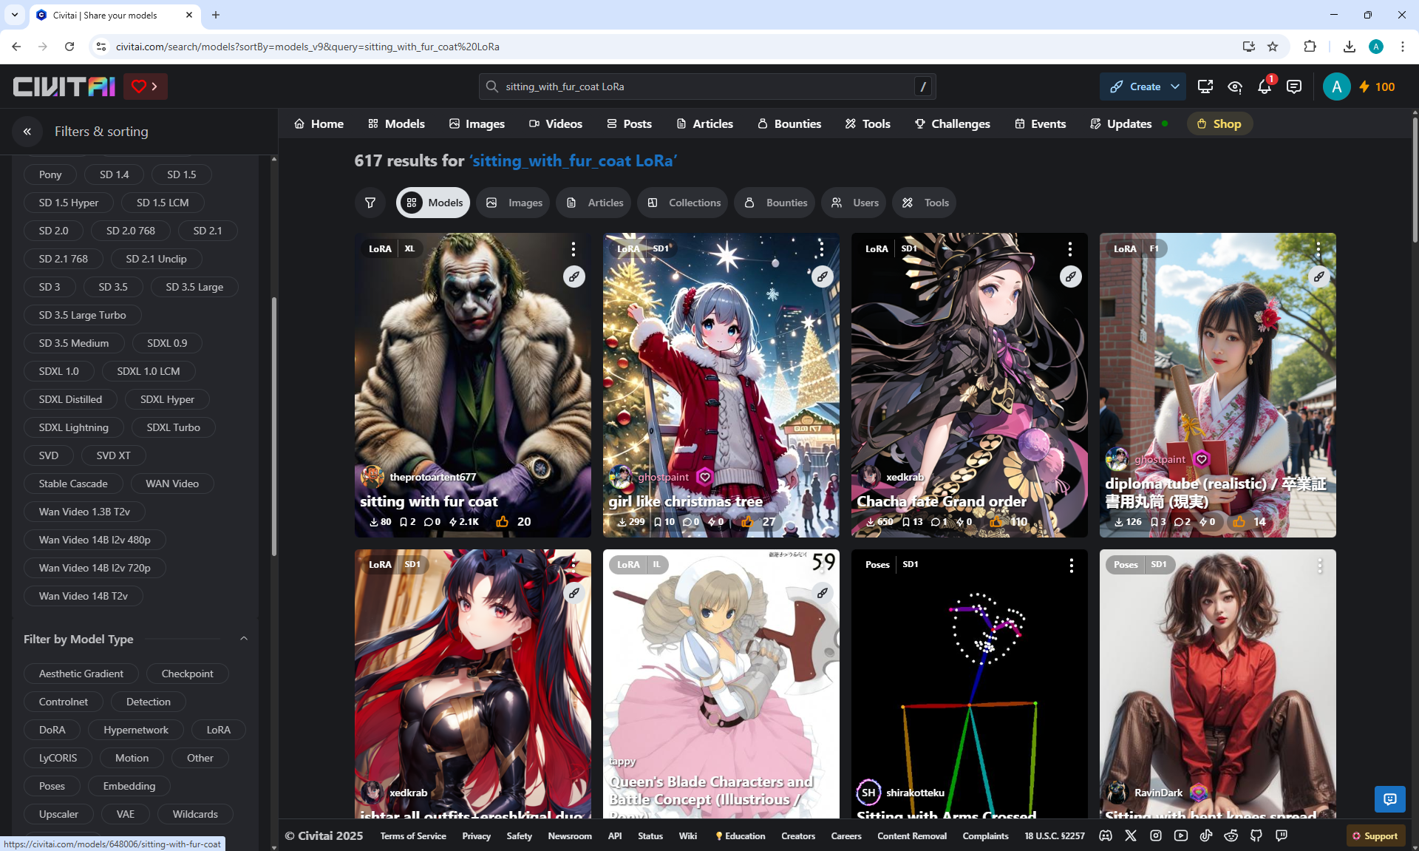Open three-dot menu on Chacha fate card
This screenshot has height=851, width=1419.
coord(1069,249)
